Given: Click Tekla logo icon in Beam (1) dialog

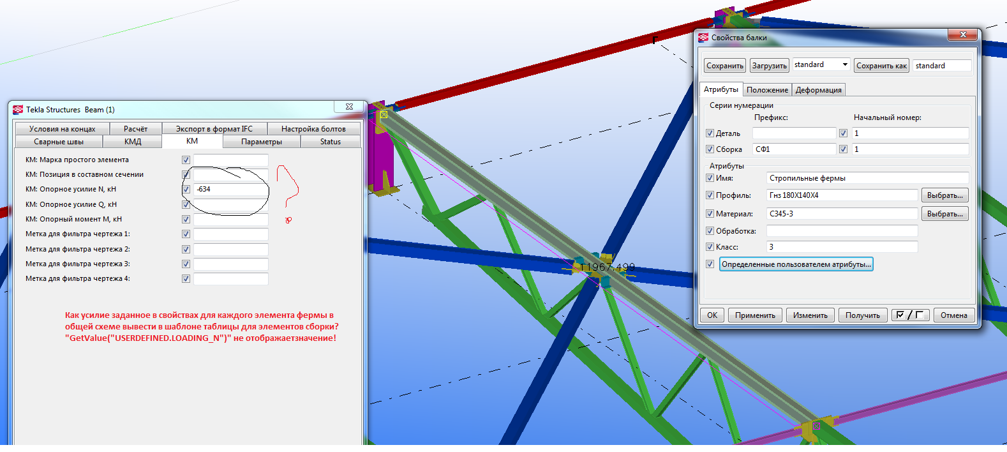Looking at the screenshot, I should point(18,110).
